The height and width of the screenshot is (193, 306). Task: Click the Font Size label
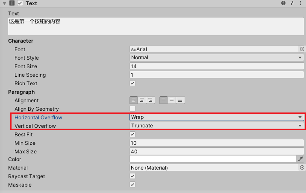(26, 66)
